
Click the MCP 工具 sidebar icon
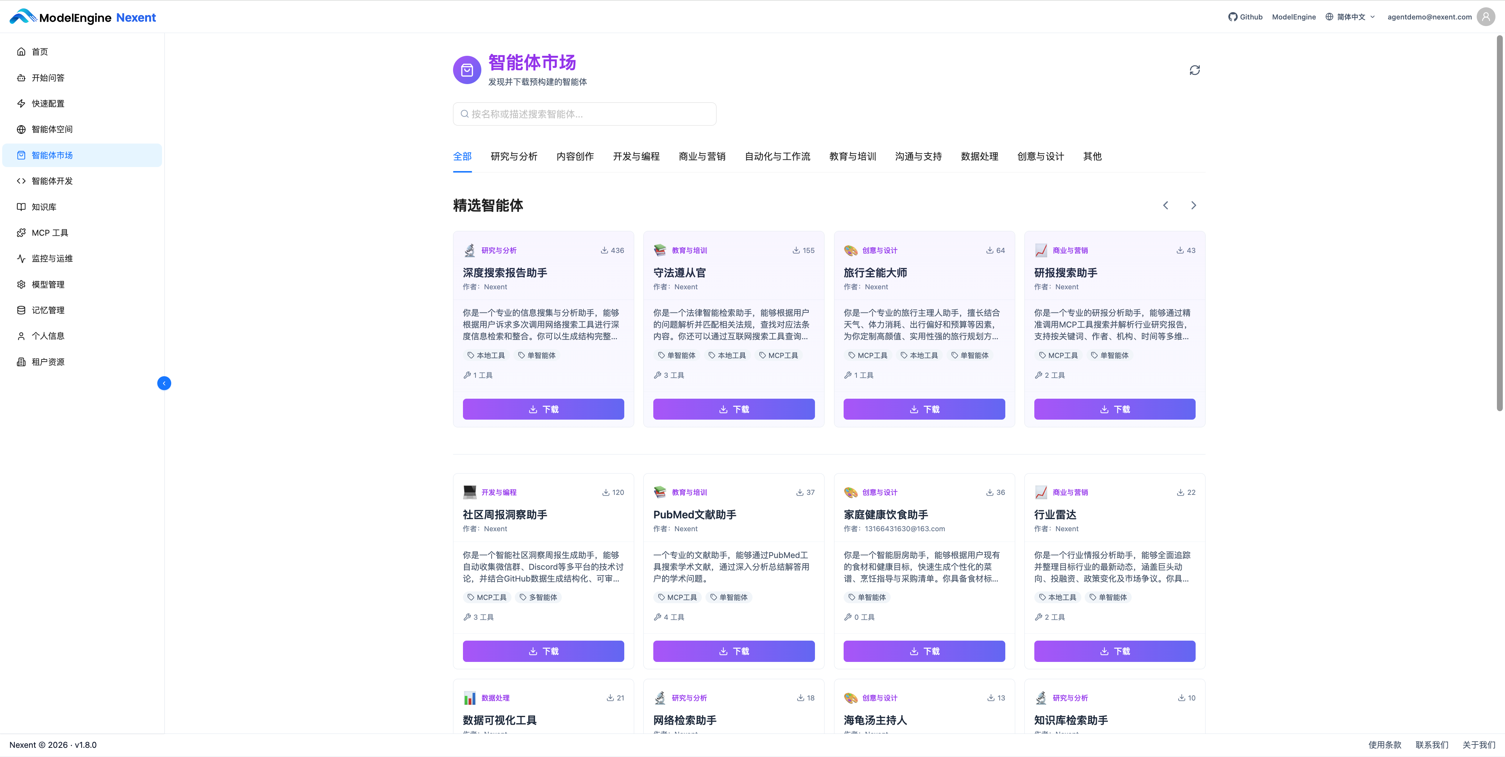tap(22, 232)
